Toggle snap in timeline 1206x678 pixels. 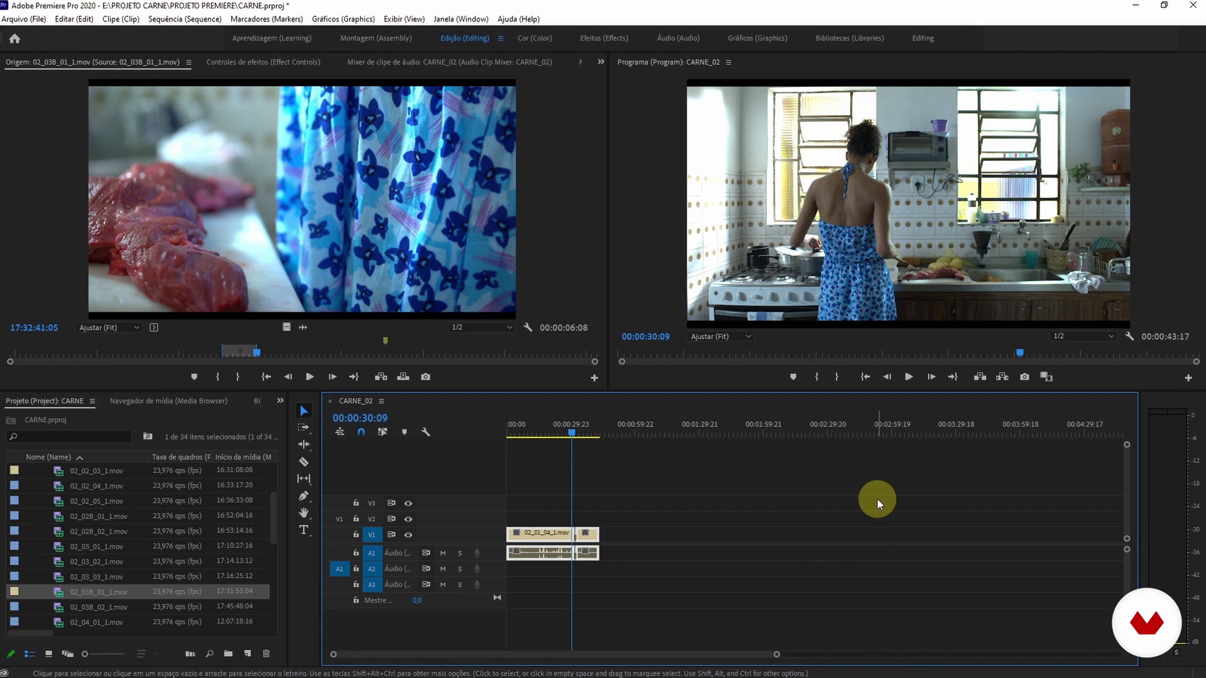click(361, 432)
